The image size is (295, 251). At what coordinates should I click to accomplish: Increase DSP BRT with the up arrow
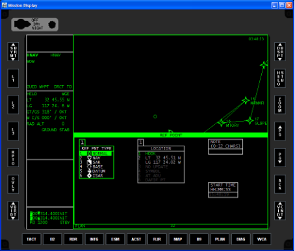280,45
